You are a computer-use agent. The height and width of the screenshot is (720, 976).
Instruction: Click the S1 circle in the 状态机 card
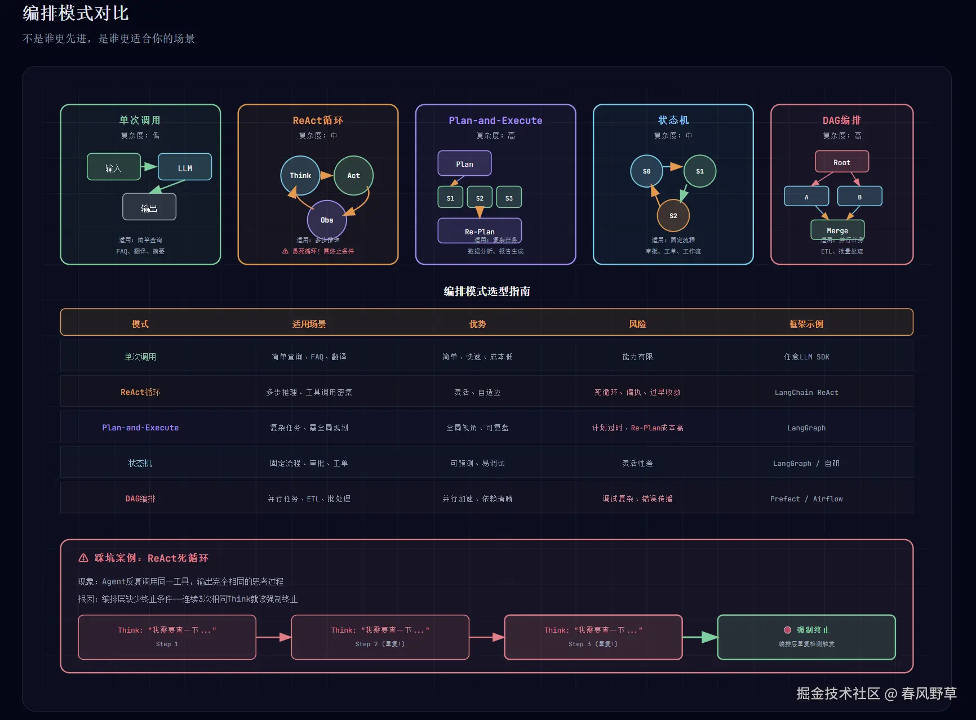[x=700, y=171]
